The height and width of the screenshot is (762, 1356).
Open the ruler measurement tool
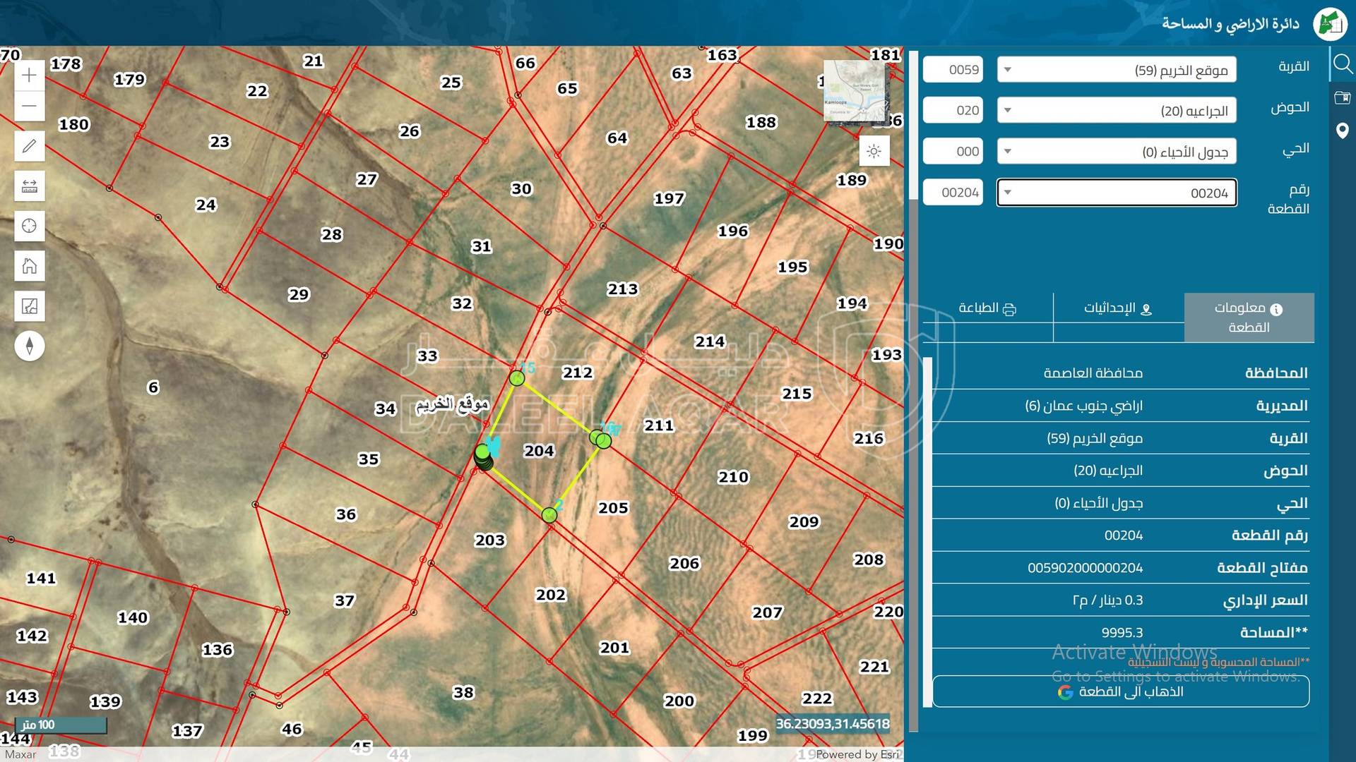(x=29, y=186)
